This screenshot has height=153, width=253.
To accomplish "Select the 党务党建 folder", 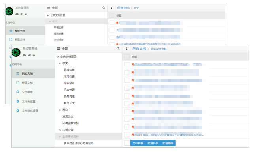I will [69, 97].
